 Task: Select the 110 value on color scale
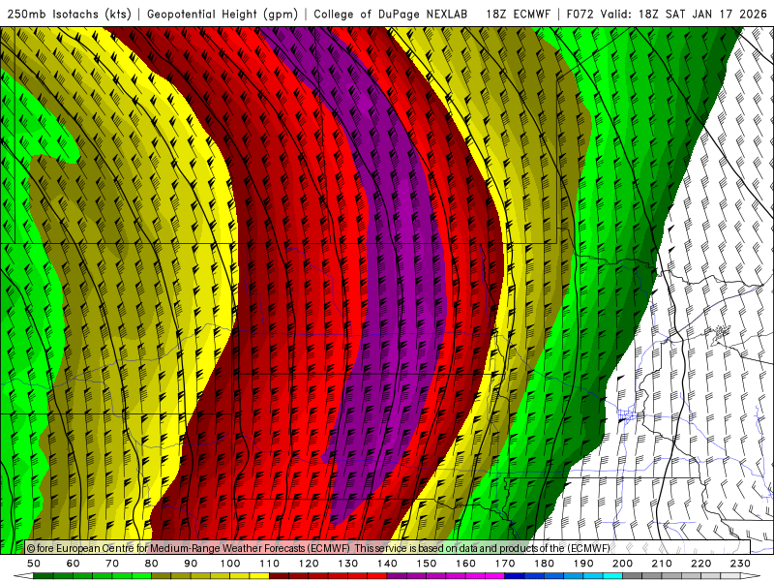[270, 564]
